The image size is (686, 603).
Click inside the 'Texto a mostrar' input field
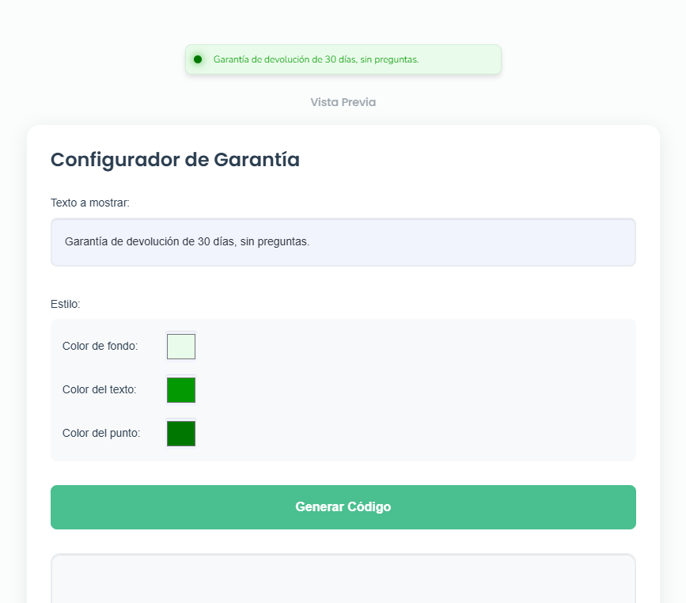(343, 241)
